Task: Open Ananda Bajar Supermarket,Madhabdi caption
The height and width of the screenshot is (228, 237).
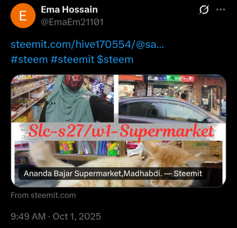Action: click(113, 174)
